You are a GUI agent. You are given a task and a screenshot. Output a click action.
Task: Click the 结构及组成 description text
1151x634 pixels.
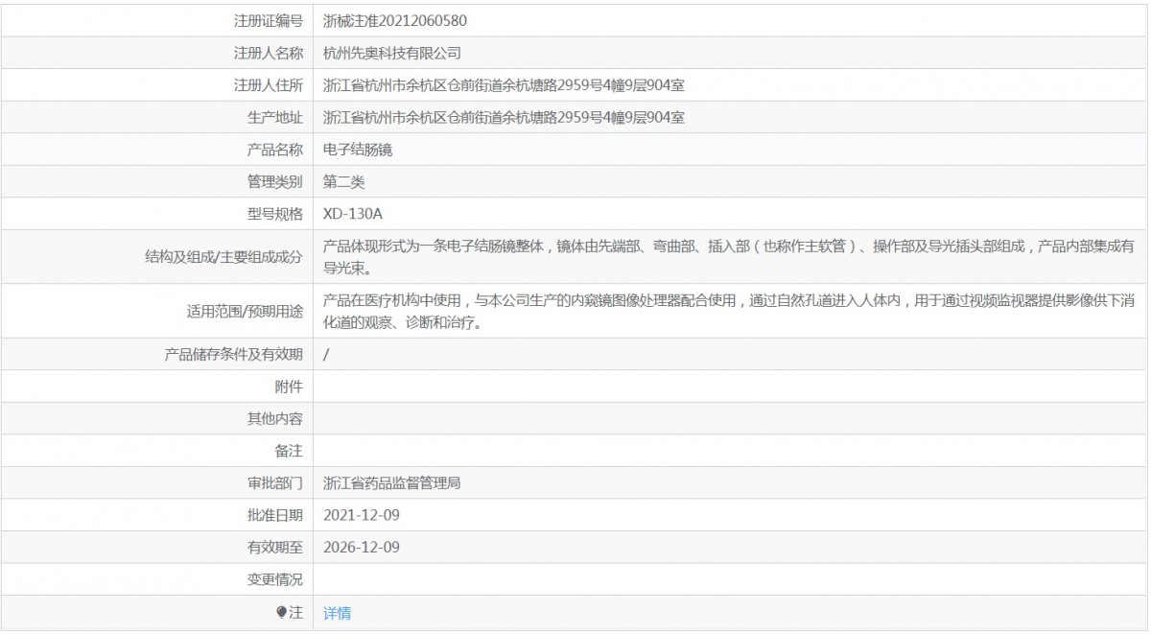(x=729, y=257)
